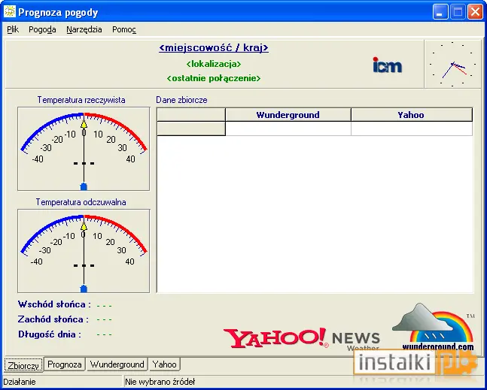Click the yellow needle on Temperatura odczuwalna gauge
This screenshot has width=487, height=390.
pos(84,226)
